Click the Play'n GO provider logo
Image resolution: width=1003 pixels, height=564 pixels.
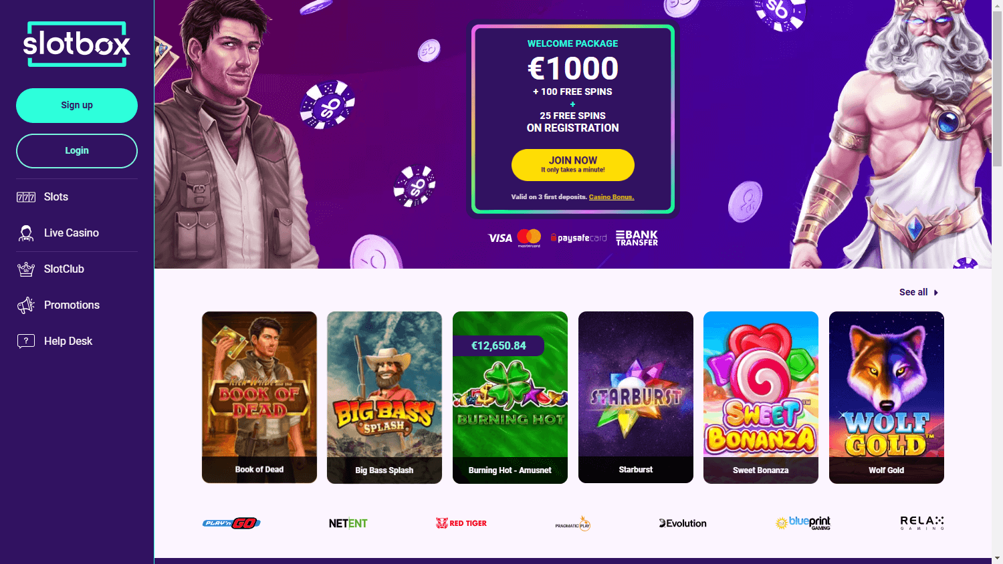pyautogui.click(x=231, y=523)
